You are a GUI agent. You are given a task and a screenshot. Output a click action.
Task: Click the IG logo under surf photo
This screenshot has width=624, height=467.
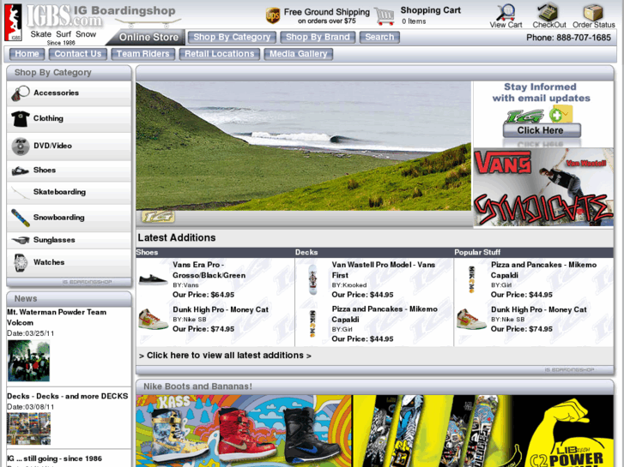(158, 217)
